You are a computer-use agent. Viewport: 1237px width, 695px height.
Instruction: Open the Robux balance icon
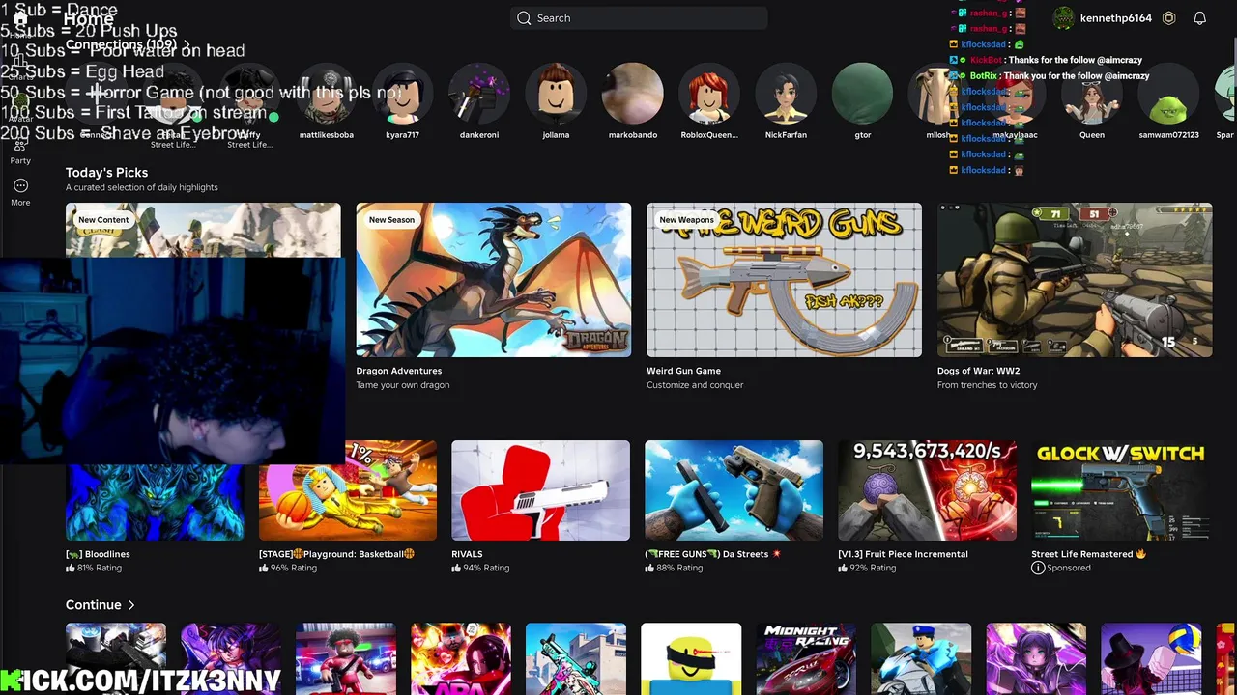[1168, 17]
